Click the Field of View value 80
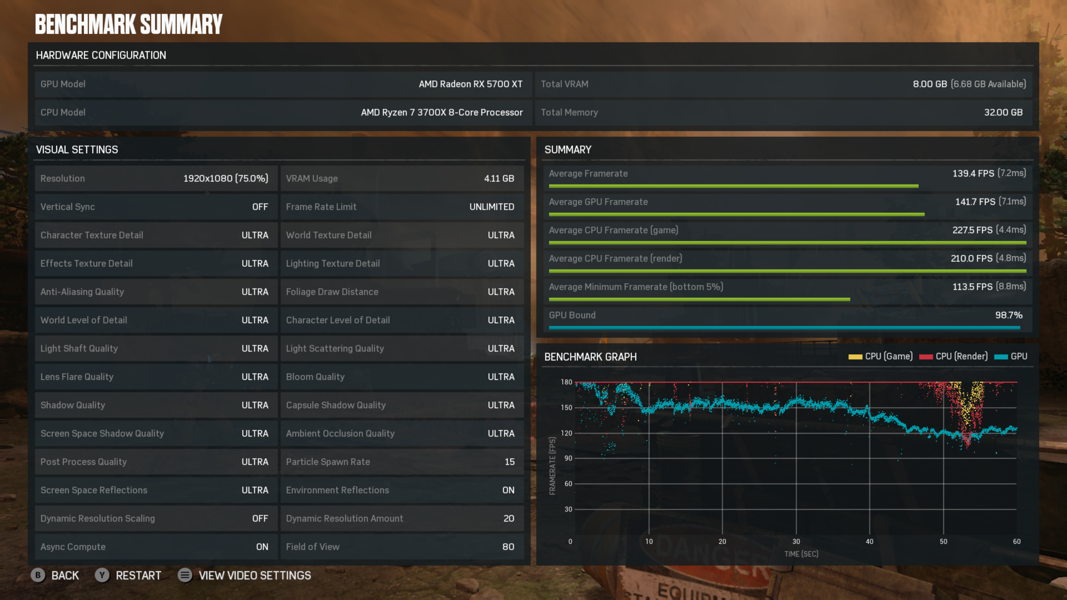 pos(508,547)
